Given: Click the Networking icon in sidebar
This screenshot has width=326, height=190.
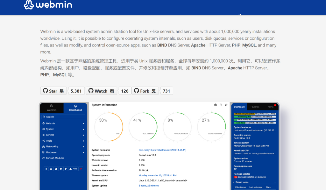Looking at the screenshot, I should [43, 147].
